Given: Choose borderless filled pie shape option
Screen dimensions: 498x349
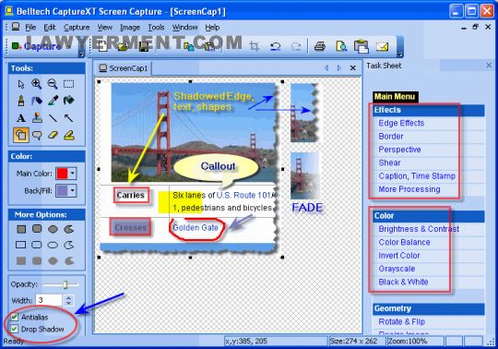Looking at the screenshot, I should click(x=69, y=261).
